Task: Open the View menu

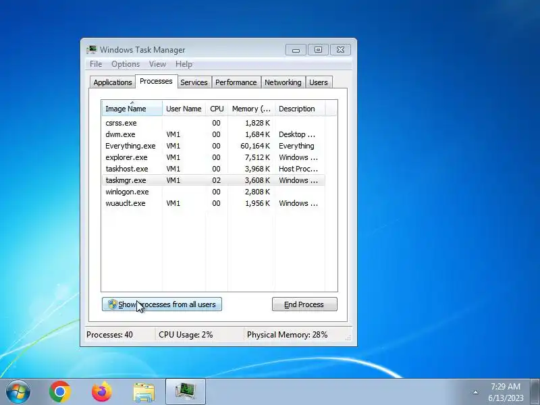Action: [x=157, y=64]
